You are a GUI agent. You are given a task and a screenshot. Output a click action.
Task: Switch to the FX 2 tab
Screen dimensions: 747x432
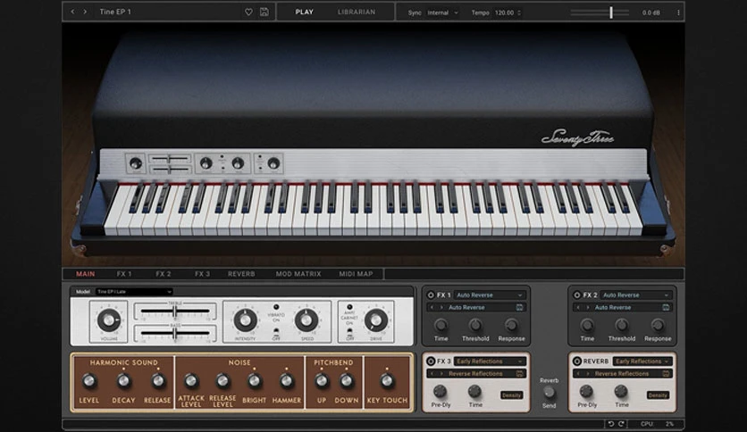tap(163, 273)
